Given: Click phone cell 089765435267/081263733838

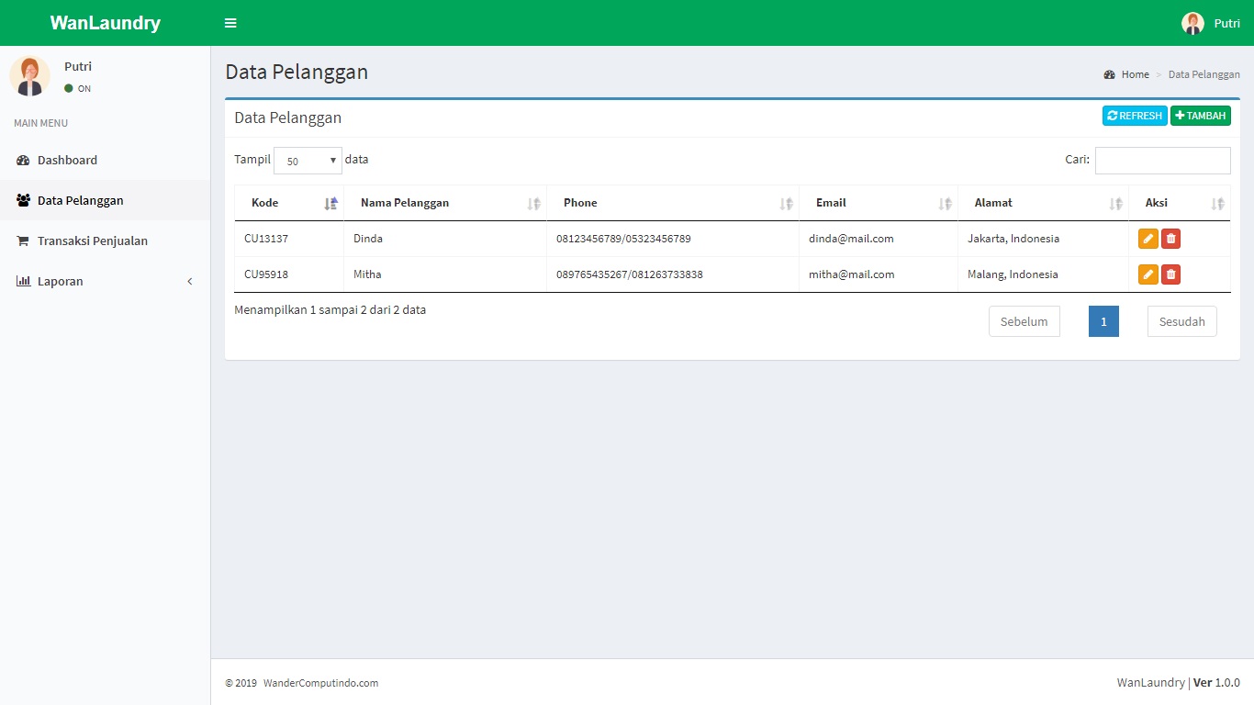Looking at the screenshot, I should tap(630, 274).
